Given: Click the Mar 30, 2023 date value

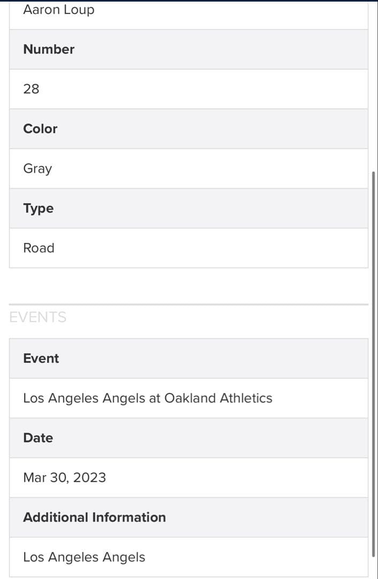Looking at the screenshot, I should (x=65, y=477).
